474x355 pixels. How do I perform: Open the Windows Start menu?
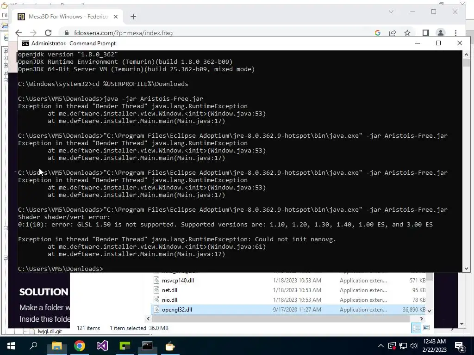pos(11,346)
